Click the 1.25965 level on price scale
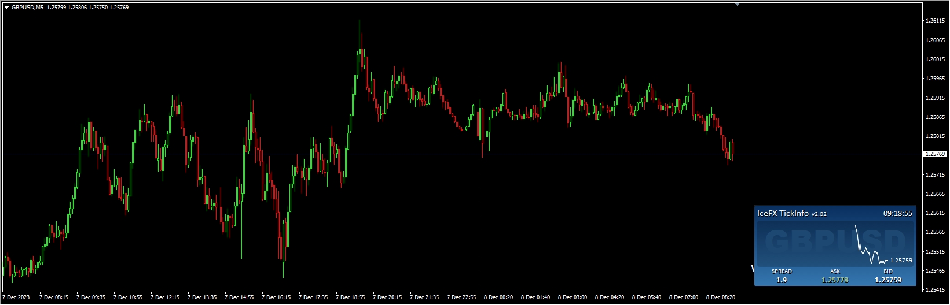Screen dimensions: 950x305 [x=936, y=79]
